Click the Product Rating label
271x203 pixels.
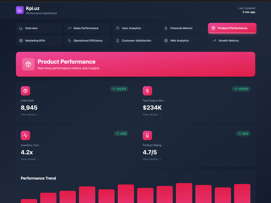coord(152,145)
